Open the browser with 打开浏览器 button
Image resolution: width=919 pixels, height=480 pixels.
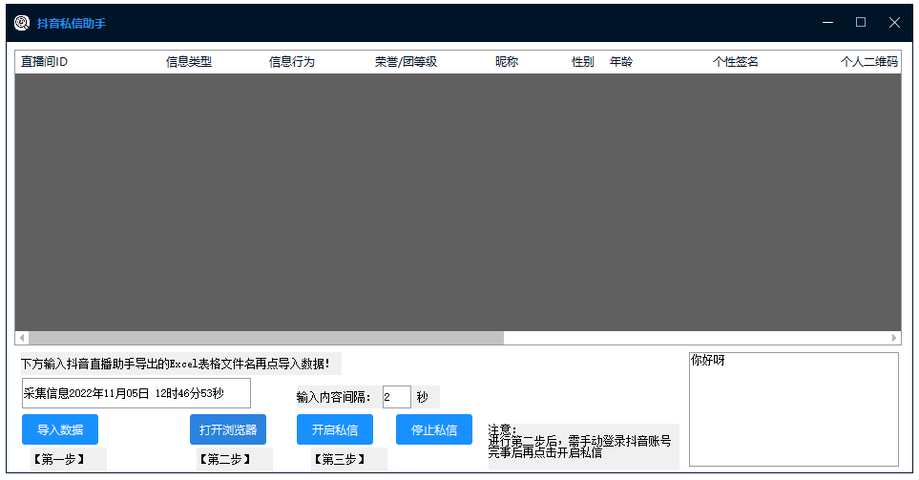click(227, 429)
